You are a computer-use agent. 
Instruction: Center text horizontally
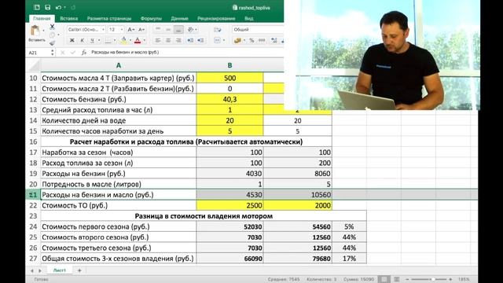[168, 40]
